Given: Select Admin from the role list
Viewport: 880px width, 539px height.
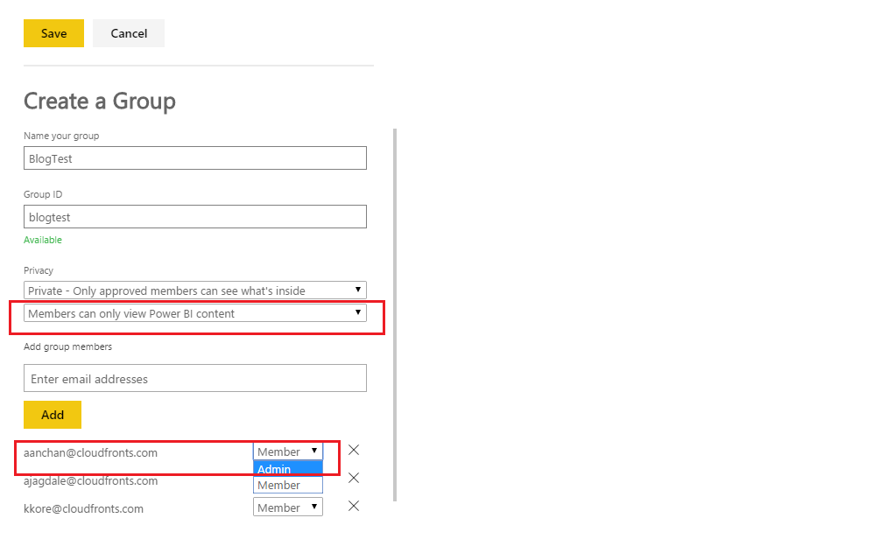Looking at the screenshot, I should point(288,469).
